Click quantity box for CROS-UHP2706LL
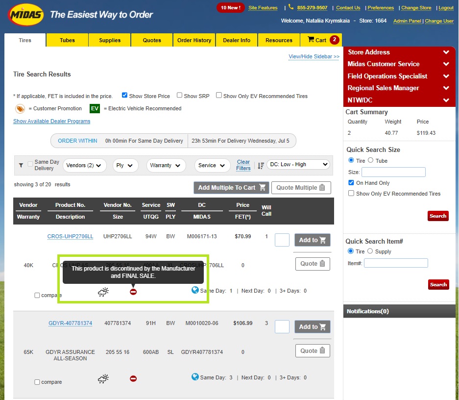This screenshot has width=459, height=400. click(x=282, y=240)
